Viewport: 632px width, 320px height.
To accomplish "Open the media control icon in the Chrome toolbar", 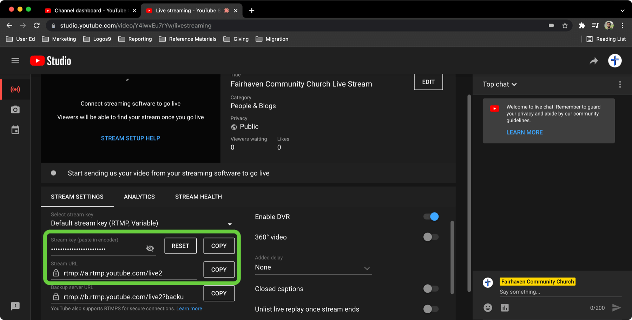I will (595, 25).
